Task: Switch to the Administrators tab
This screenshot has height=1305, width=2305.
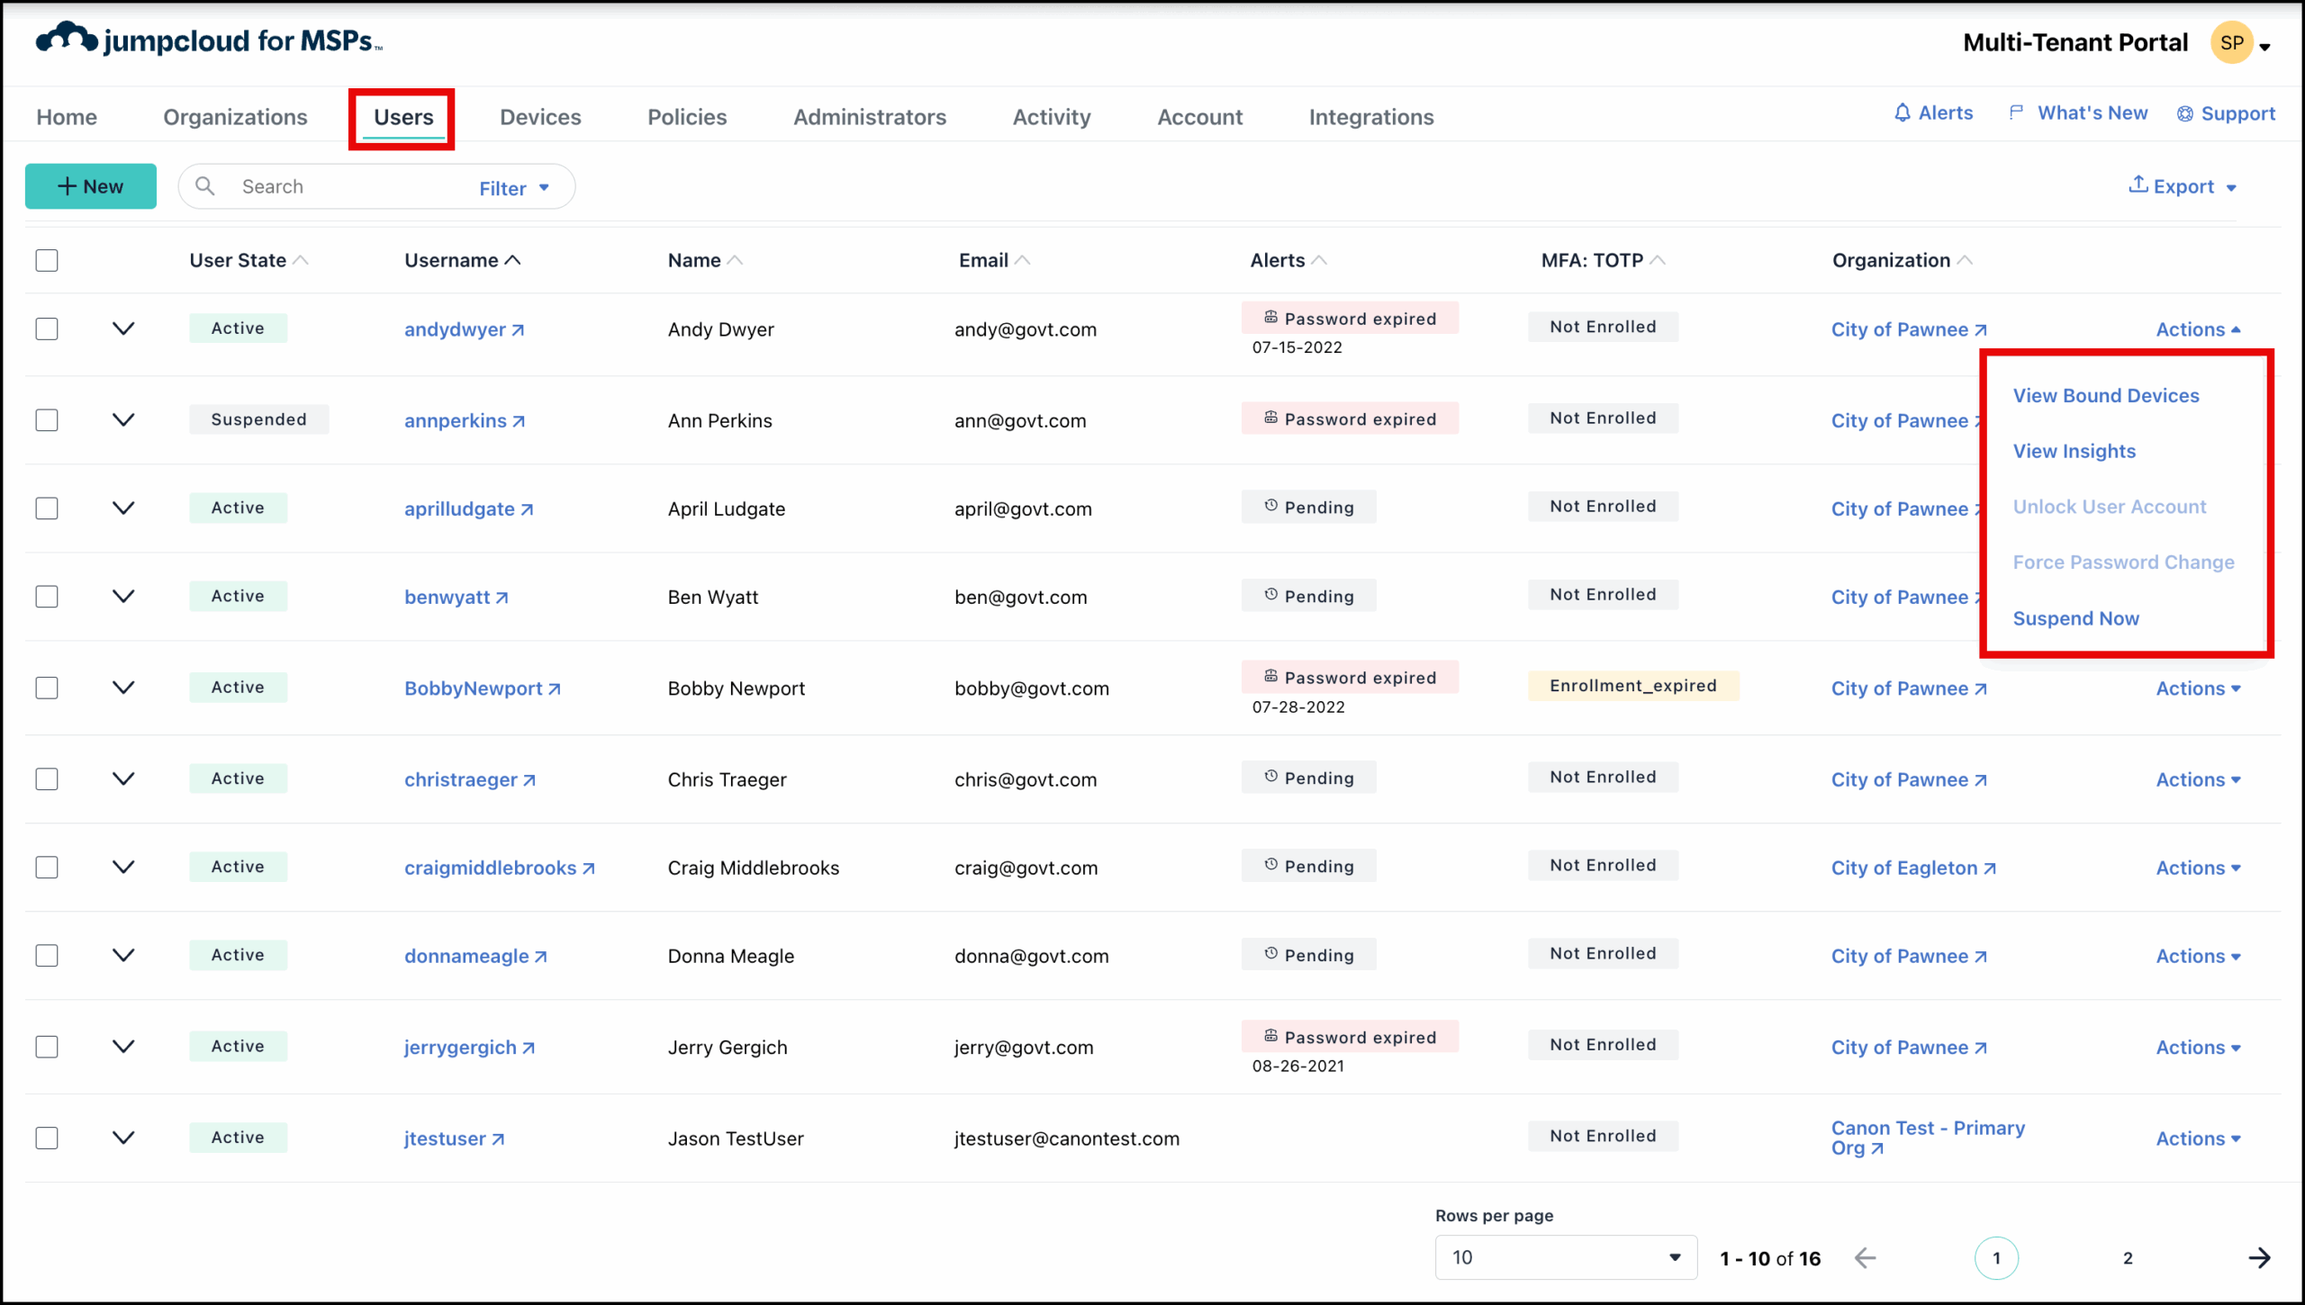Action: (870, 117)
